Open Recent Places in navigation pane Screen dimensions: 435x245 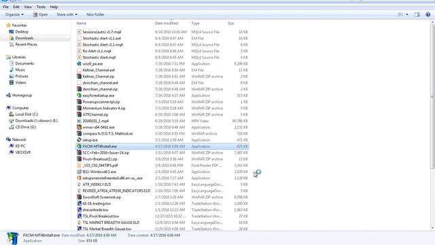pos(26,44)
